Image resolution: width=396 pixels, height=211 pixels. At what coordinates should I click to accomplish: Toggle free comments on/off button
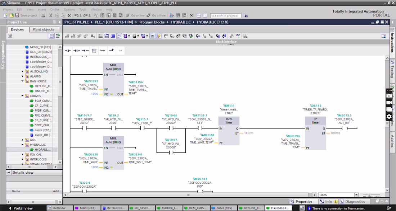click(119, 36)
